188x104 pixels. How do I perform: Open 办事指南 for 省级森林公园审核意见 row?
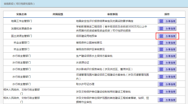(x=167, y=43)
